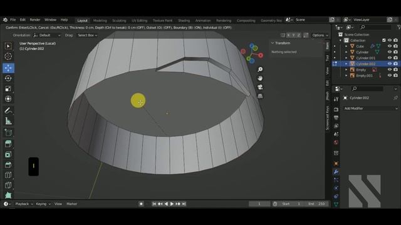Choose the Measure ruler tool

pyautogui.click(x=8, y=121)
